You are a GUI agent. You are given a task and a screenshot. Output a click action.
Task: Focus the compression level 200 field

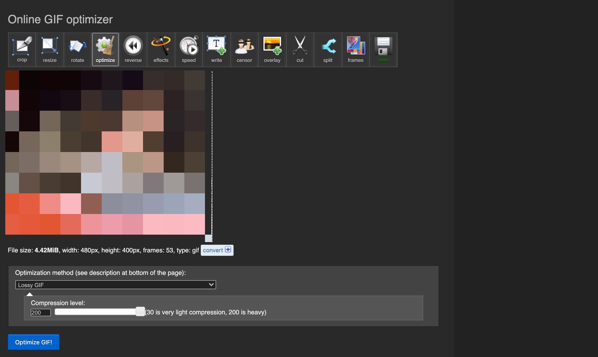(41, 313)
